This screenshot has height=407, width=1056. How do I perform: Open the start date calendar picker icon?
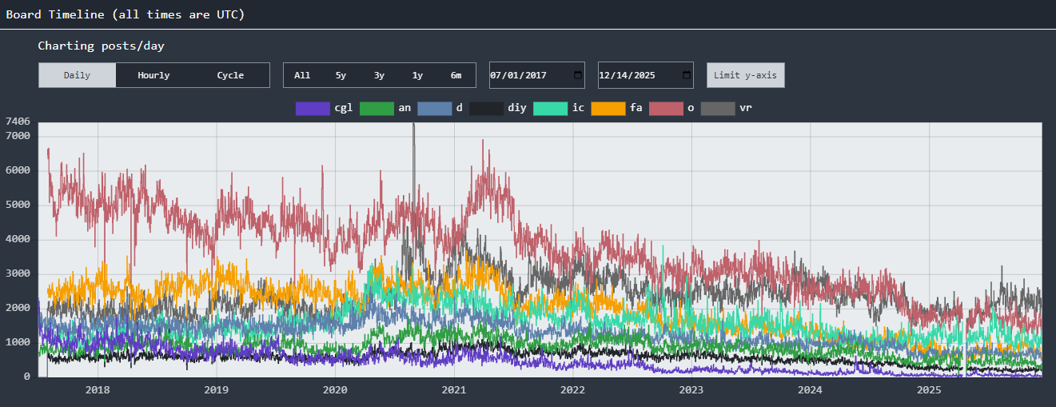click(x=578, y=75)
